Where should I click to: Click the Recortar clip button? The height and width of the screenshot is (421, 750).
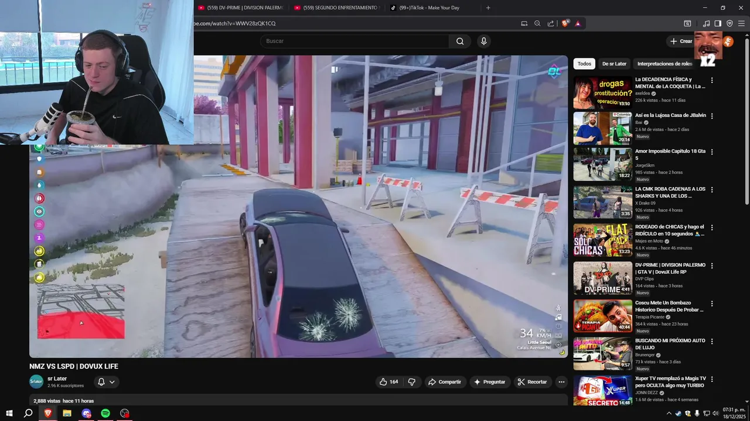point(532,382)
